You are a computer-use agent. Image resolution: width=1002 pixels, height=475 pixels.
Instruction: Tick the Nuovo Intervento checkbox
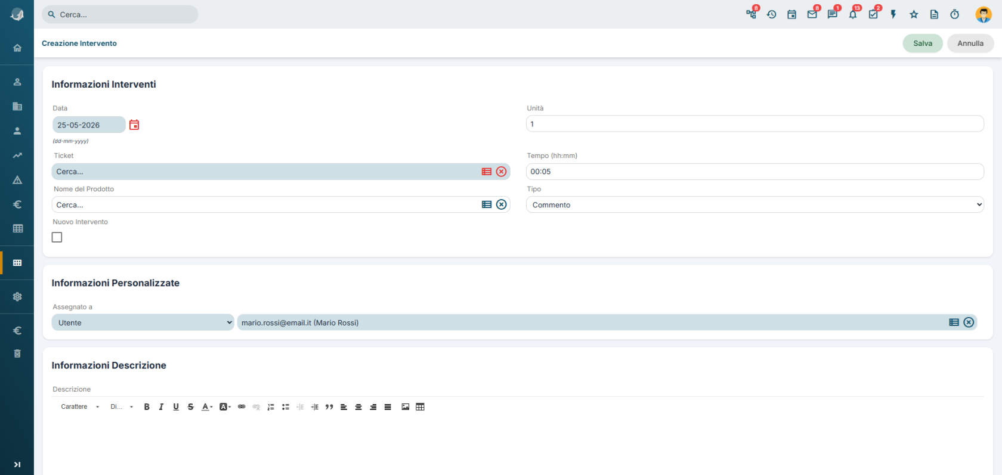(x=57, y=237)
